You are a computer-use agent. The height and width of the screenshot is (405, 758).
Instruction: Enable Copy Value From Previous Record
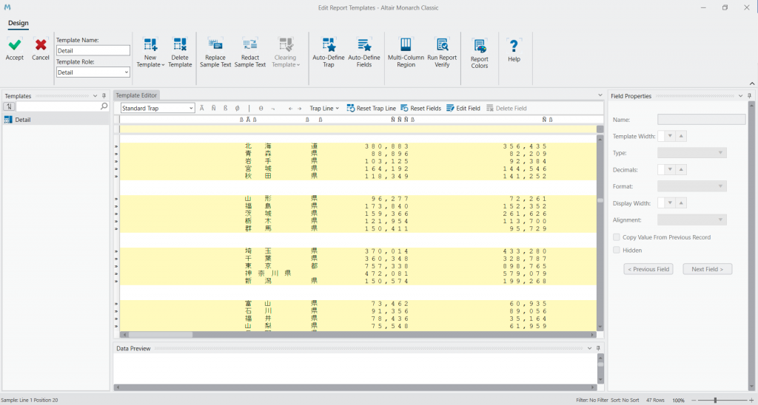coord(617,237)
